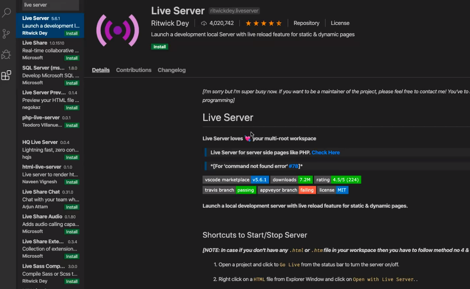Click the Ritwick Dey publisher name

(x=170, y=23)
